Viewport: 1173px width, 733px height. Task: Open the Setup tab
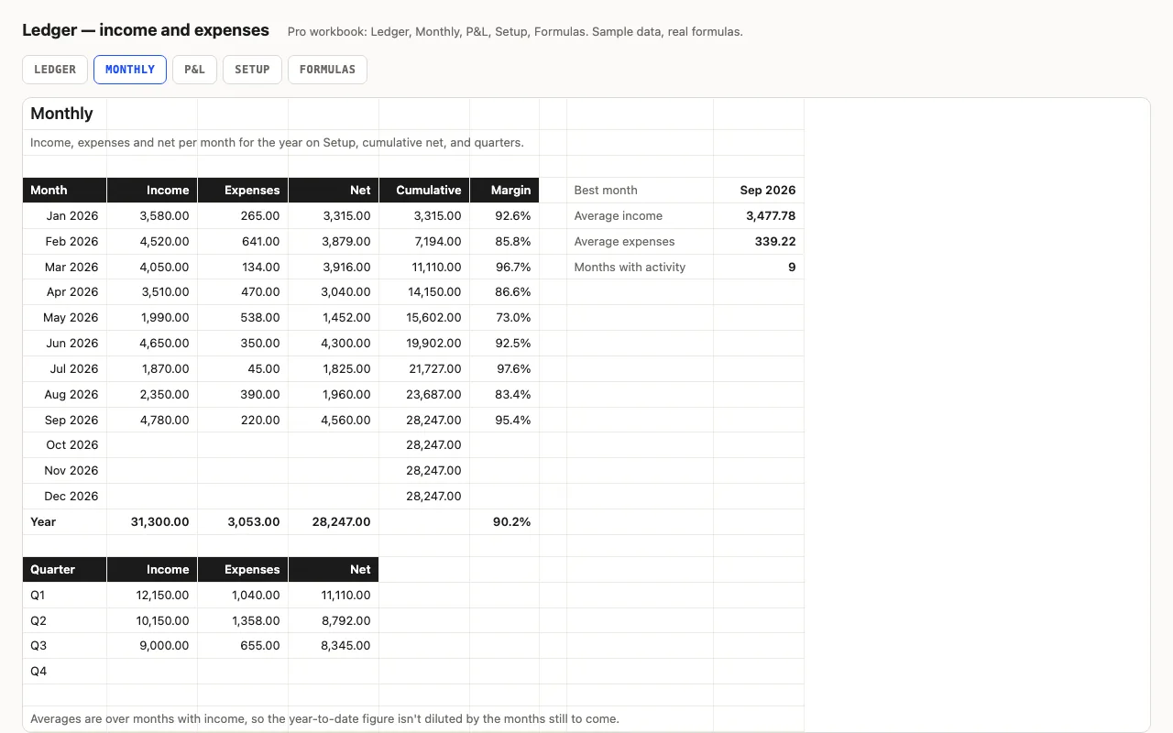coord(252,70)
